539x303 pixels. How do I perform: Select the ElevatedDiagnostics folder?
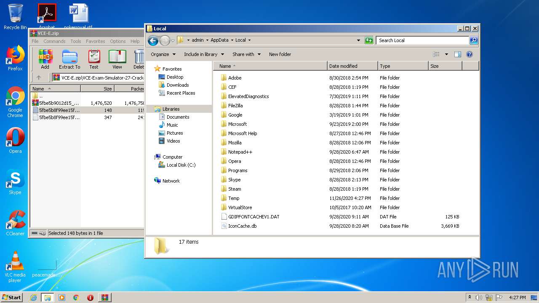coord(248,96)
